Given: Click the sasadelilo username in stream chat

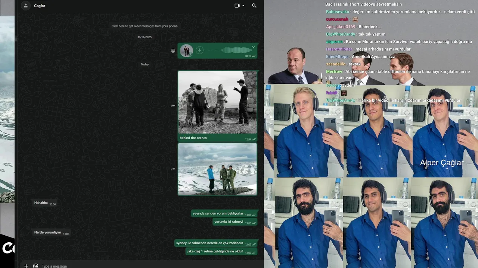Looking at the screenshot, I should pyautogui.click(x=336, y=64).
